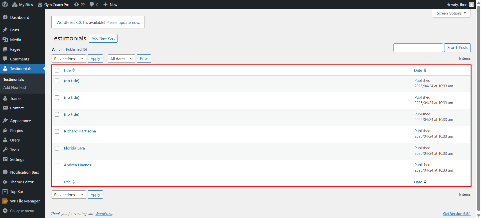Click the Pages icon in sidebar
This screenshot has width=481, height=218.
[x=5, y=49]
